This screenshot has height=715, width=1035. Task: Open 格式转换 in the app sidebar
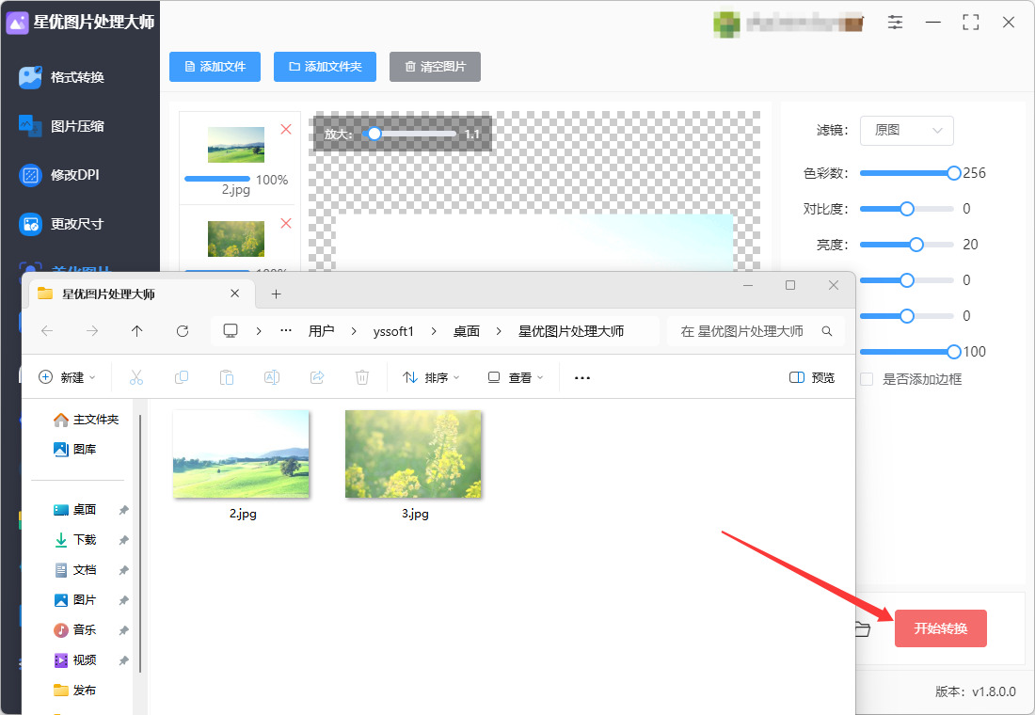62,77
